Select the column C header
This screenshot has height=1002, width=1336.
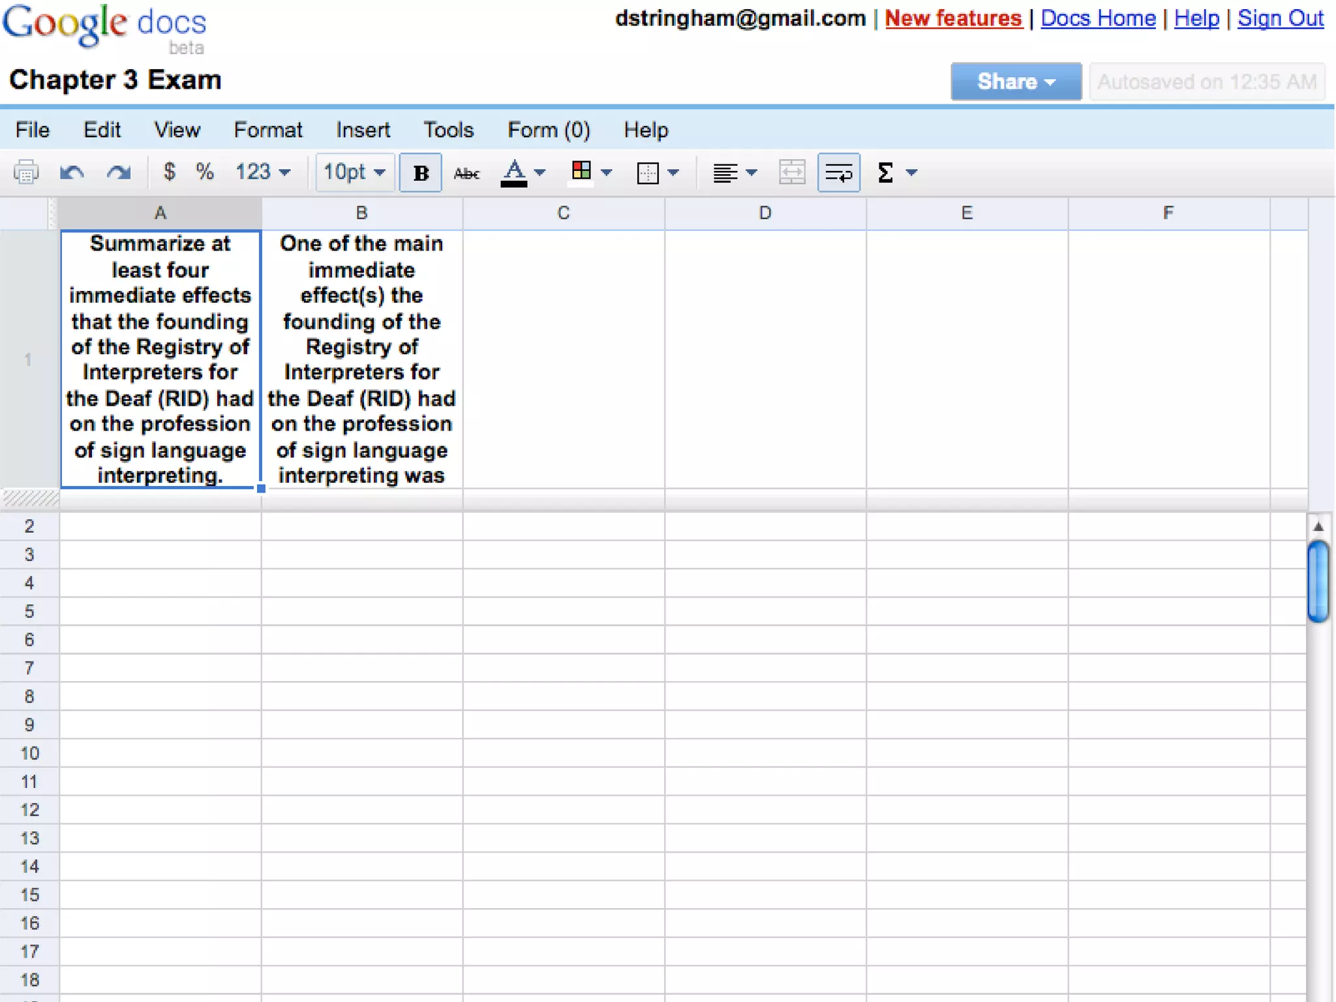click(564, 213)
